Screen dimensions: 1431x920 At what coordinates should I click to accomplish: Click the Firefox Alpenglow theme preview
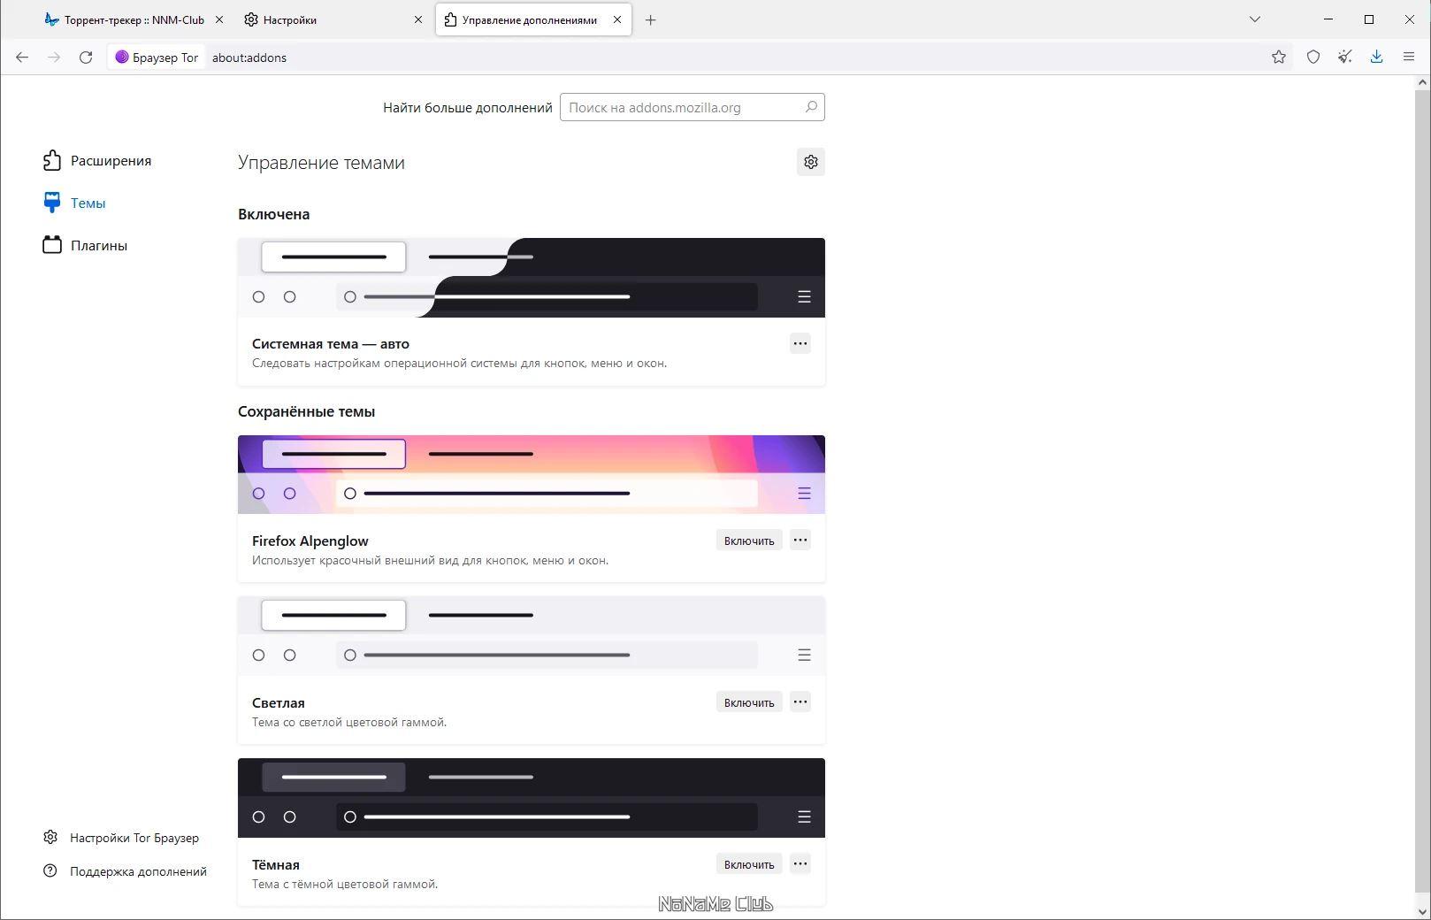coord(532,474)
